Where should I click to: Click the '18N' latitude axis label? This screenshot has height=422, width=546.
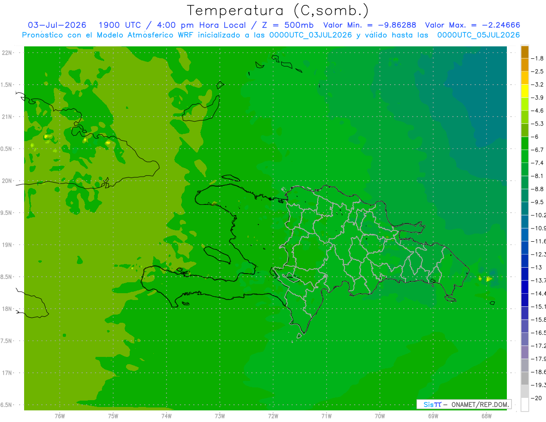(x=7, y=309)
